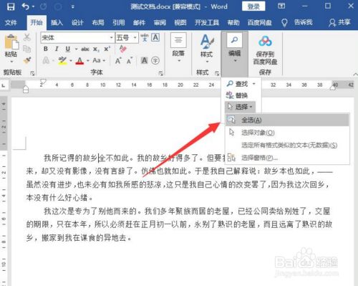Expand the 宋体 font name dropdown arrow
Viewport: 358px width, 286px height.
pos(111,38)
